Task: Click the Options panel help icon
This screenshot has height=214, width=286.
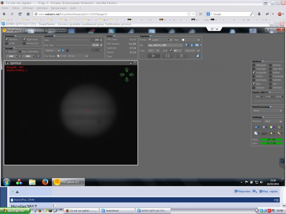Action: coord(263,61)
